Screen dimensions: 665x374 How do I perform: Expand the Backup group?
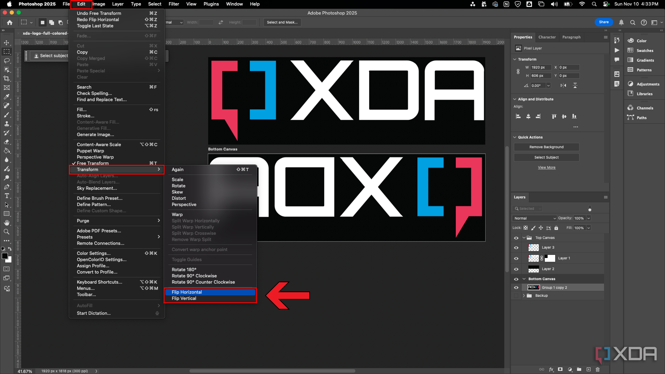click(524, 296)
